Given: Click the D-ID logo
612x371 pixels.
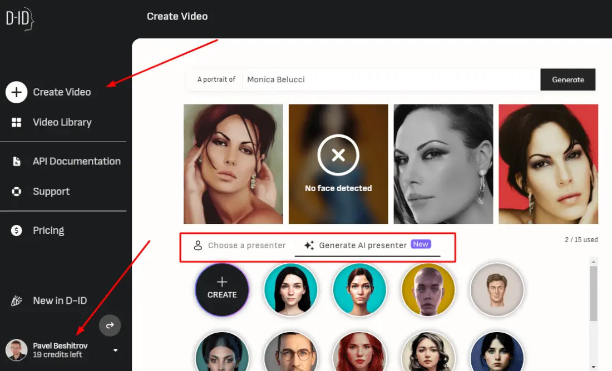Looking at the screenshot, I should [20, 19].
